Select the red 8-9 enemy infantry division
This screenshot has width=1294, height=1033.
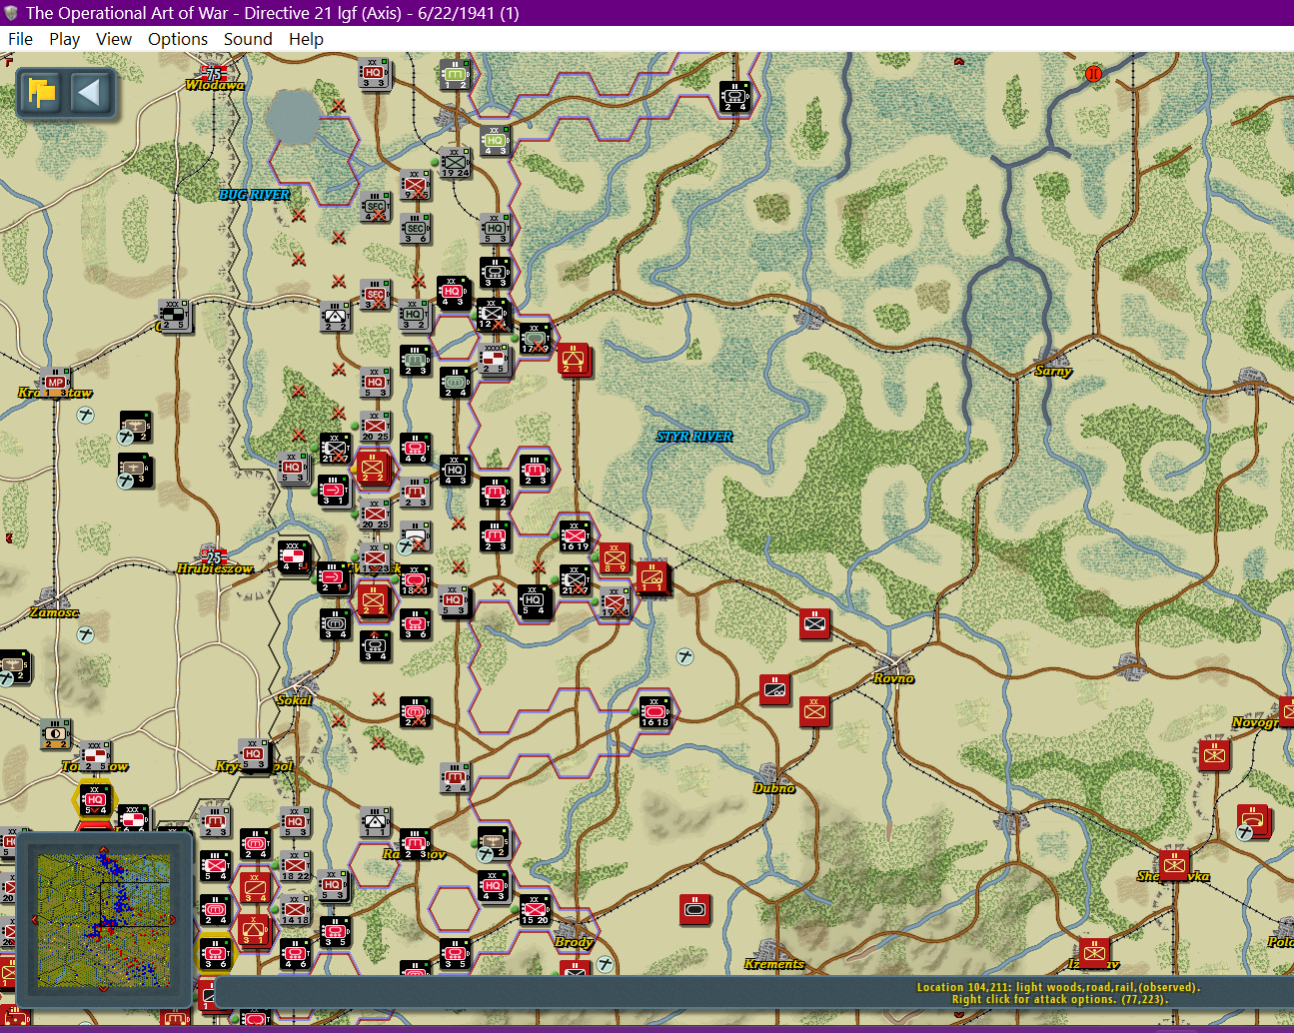pos(615,558)
